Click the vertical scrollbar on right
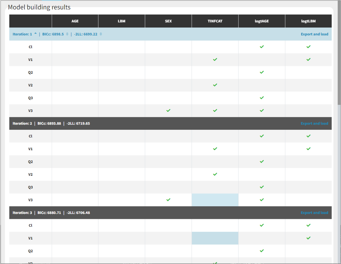 pos(339,55)
